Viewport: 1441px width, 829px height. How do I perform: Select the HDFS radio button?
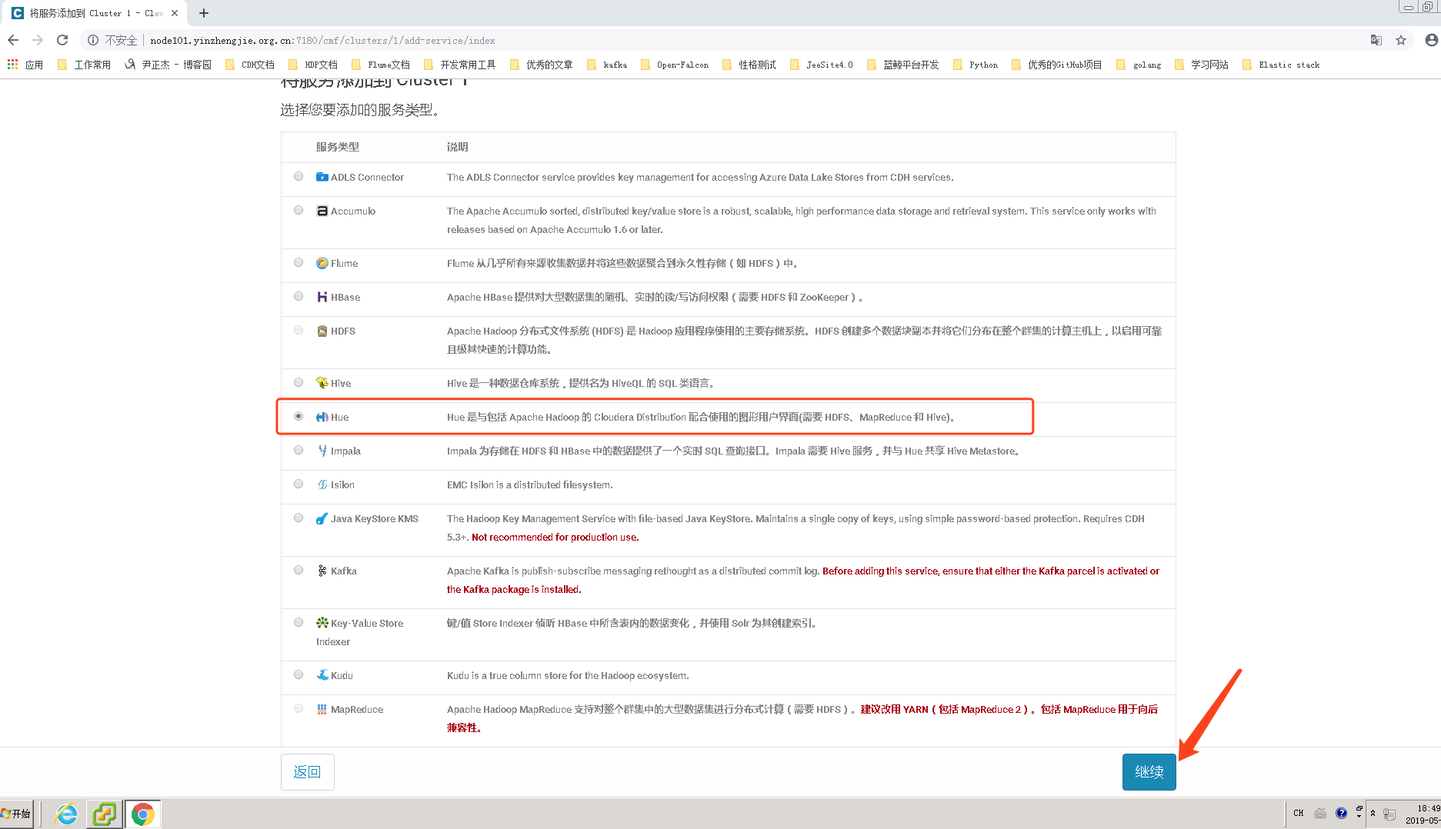(x=299, y=329)
